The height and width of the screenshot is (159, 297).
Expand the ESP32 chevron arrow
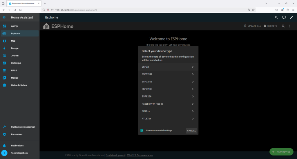coord(193,67)
